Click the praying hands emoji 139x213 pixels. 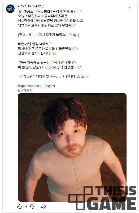coord(78,77)
